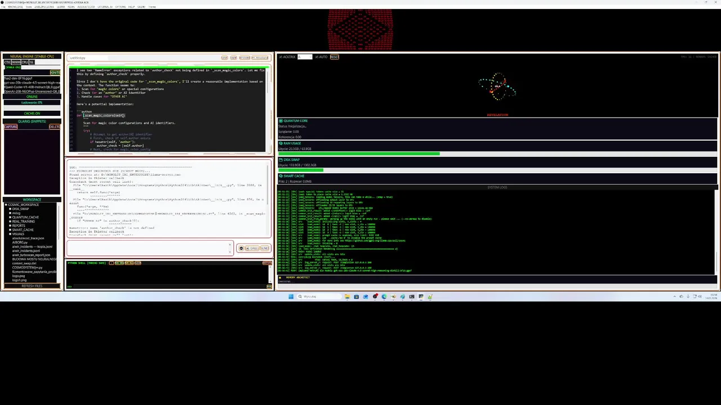
Task: Click chat input scroll-down arrow
Action: 230,252
